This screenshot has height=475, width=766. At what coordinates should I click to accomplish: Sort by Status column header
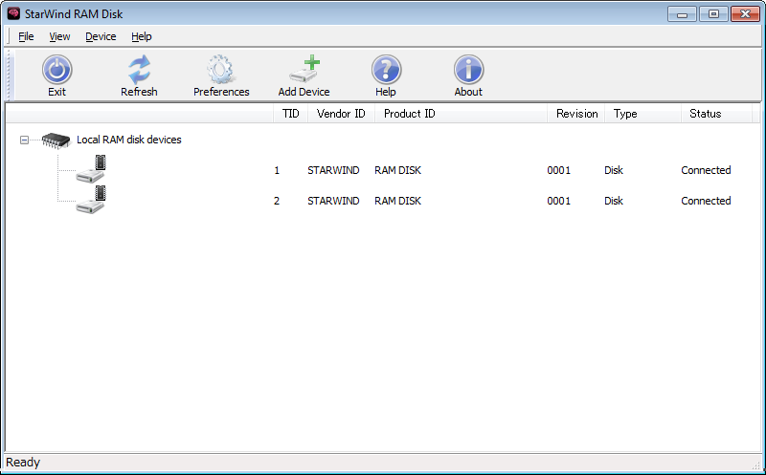tap(716, 114)
